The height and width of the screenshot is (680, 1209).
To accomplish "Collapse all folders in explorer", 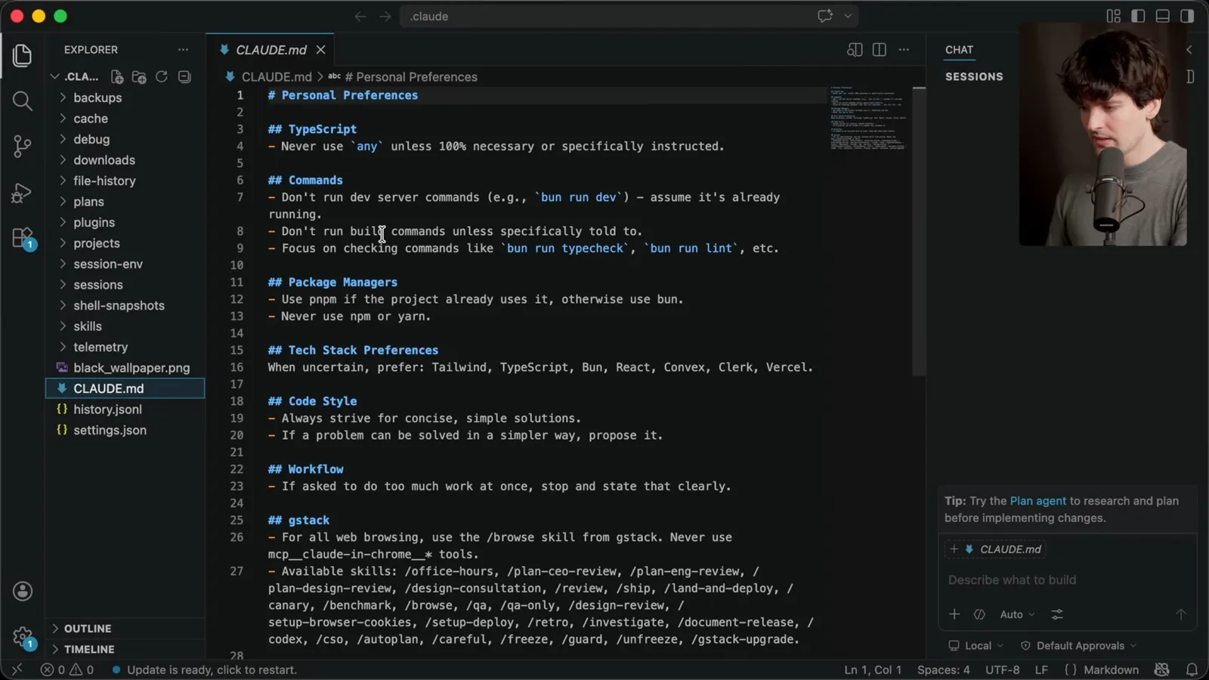I will 184,77.
